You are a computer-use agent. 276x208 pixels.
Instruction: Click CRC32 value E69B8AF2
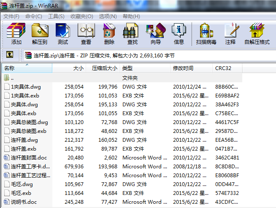(227, 95)
